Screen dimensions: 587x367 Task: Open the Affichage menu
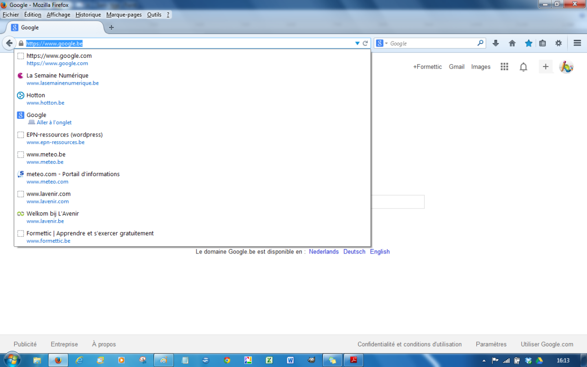(x=59, y=15)
